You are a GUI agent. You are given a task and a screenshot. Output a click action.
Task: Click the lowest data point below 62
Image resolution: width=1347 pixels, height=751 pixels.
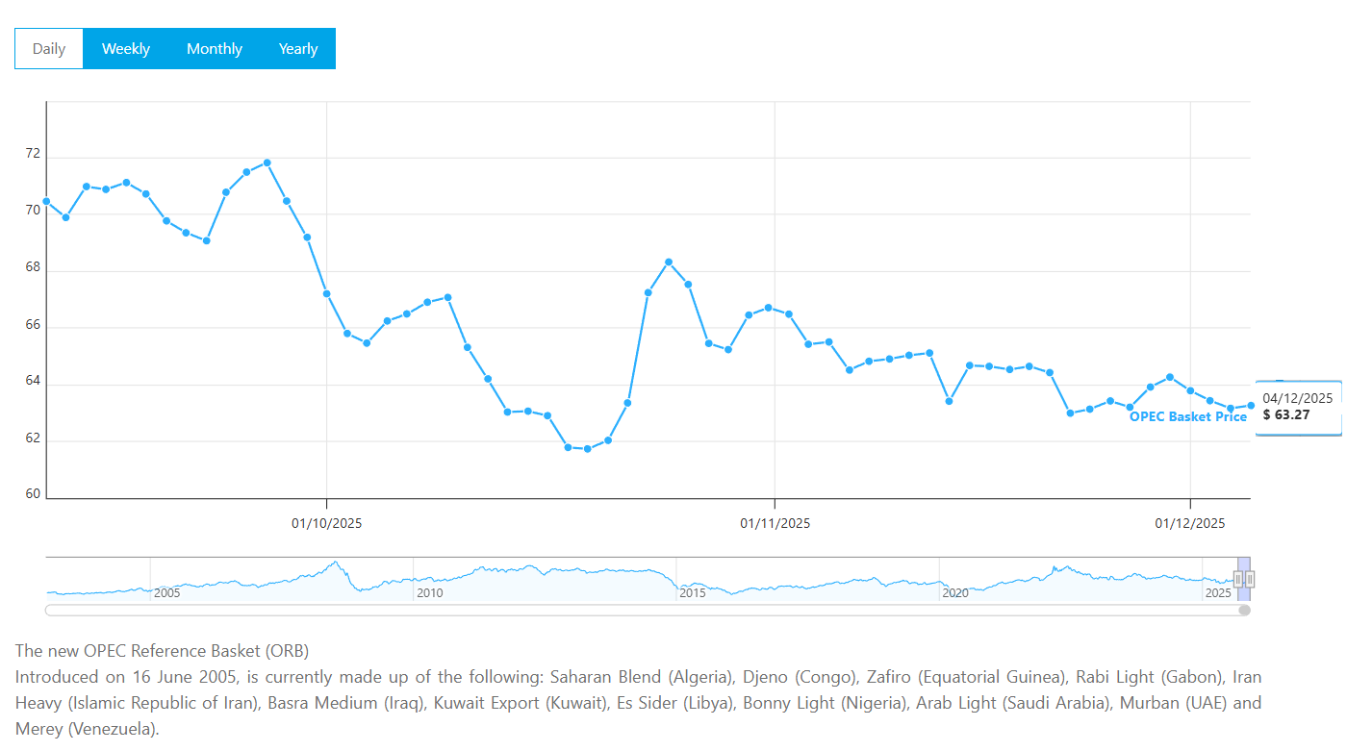point(588,449)
